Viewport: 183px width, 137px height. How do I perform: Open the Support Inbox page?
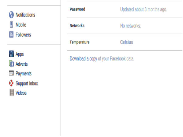tap(27, 83)
